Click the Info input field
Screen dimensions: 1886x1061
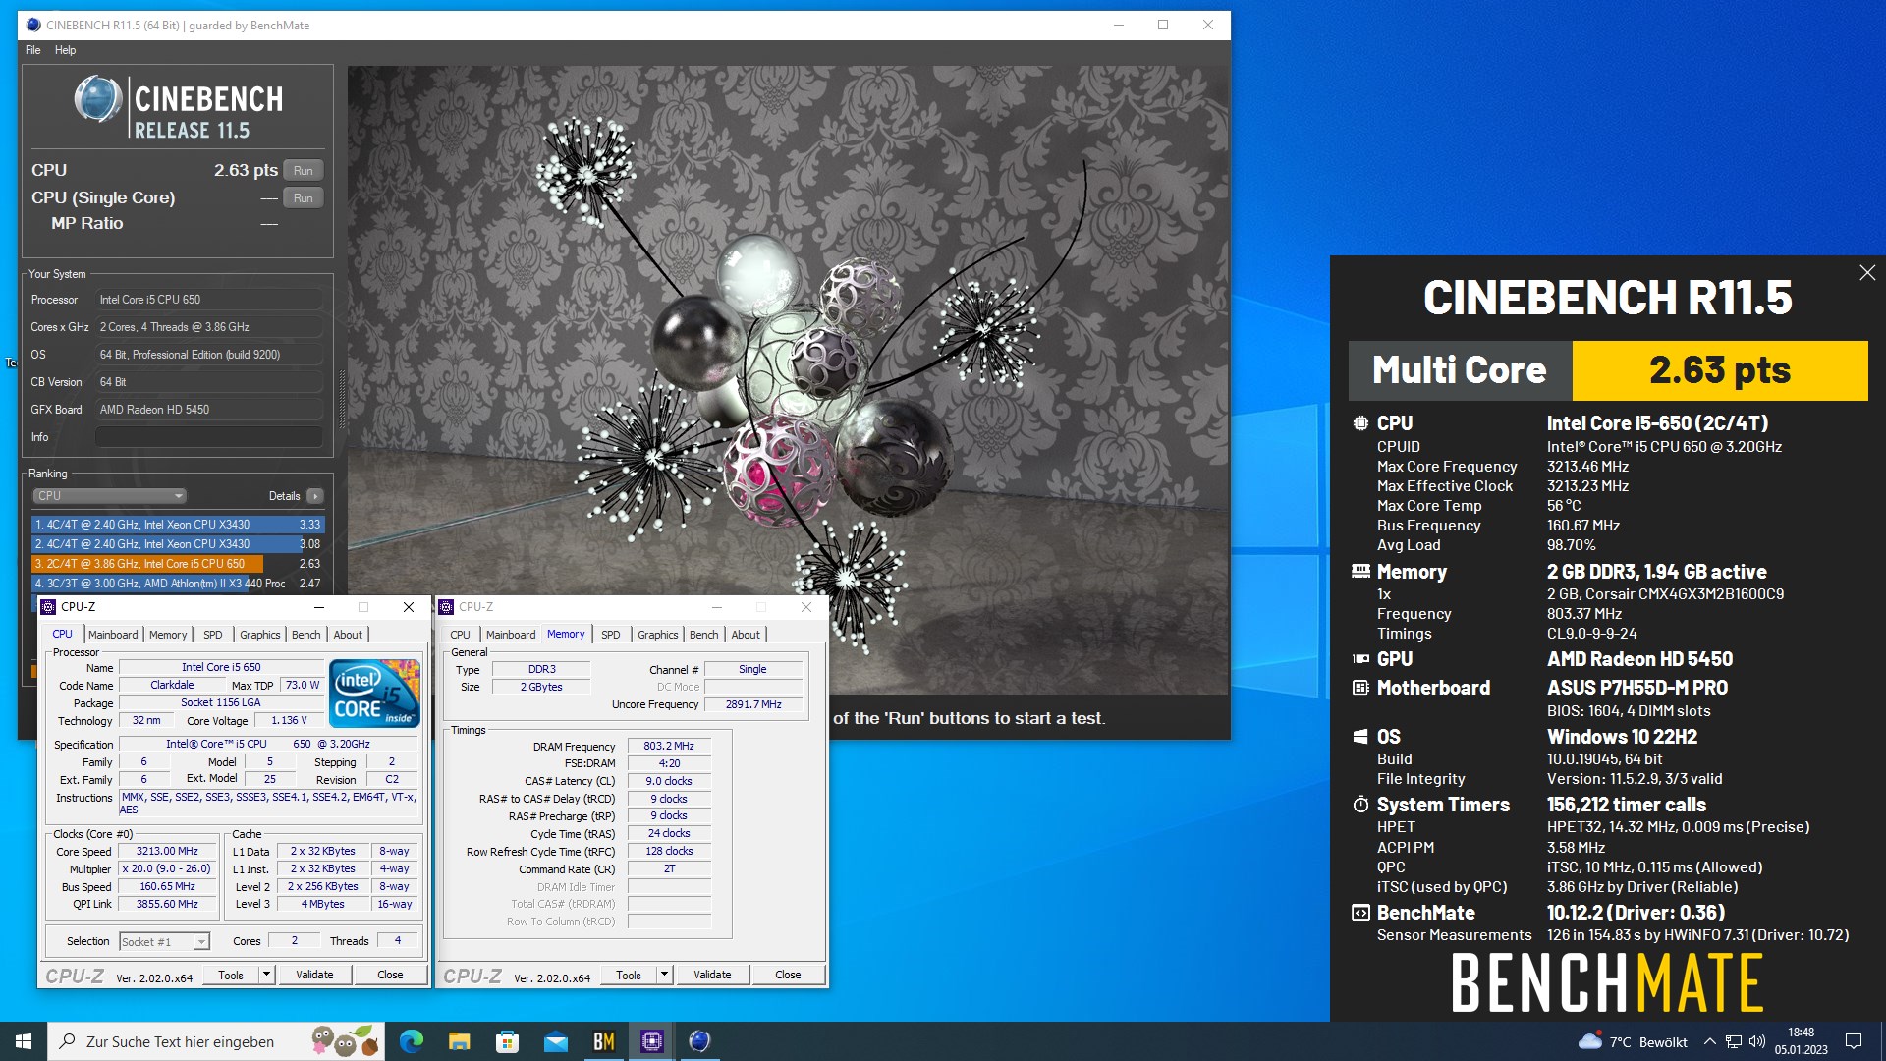pyautogui.click(x=209, y=437)
